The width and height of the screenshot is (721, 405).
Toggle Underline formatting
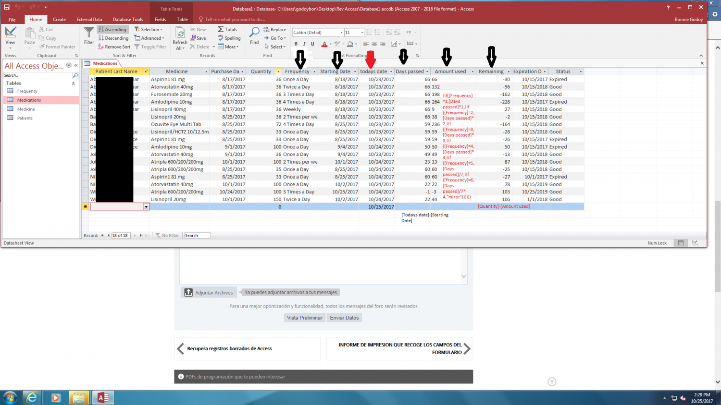[x=312, y=44]
